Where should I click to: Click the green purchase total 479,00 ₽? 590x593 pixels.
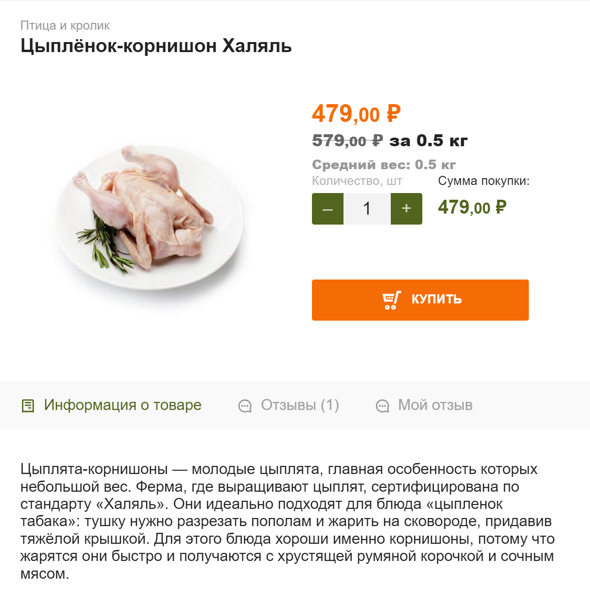coord(472,207)
